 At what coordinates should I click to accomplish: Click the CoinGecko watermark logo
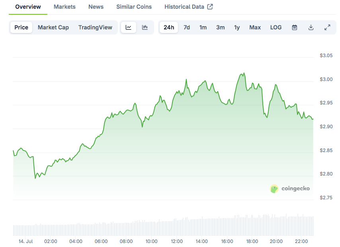click(290, 189)
